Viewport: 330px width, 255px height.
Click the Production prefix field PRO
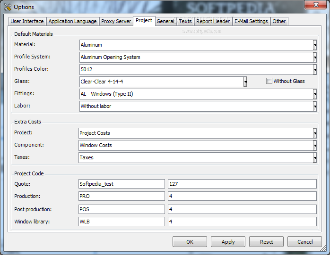[122, 196]
